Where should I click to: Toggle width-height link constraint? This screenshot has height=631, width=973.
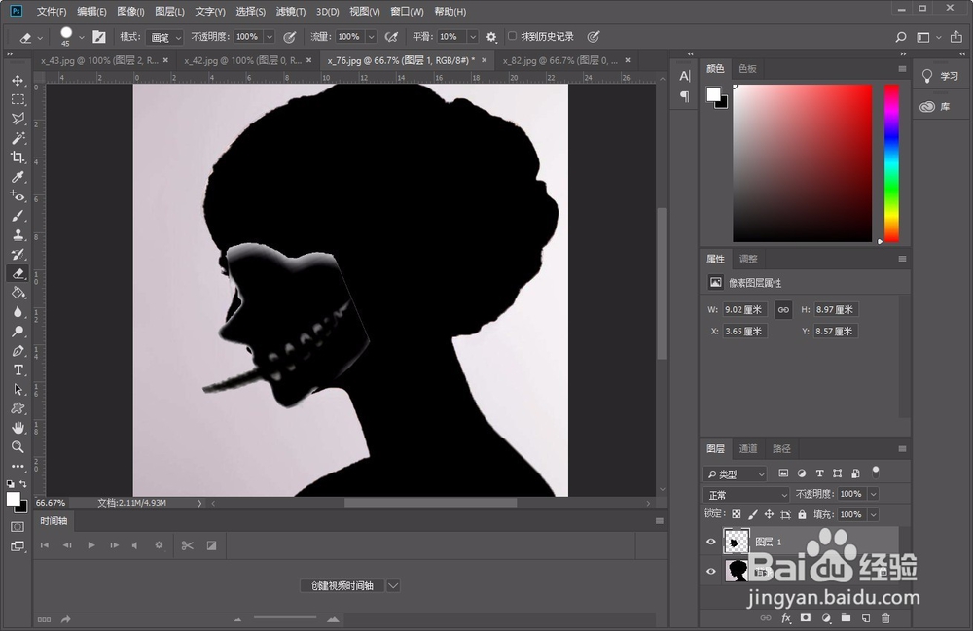(783, 309)
